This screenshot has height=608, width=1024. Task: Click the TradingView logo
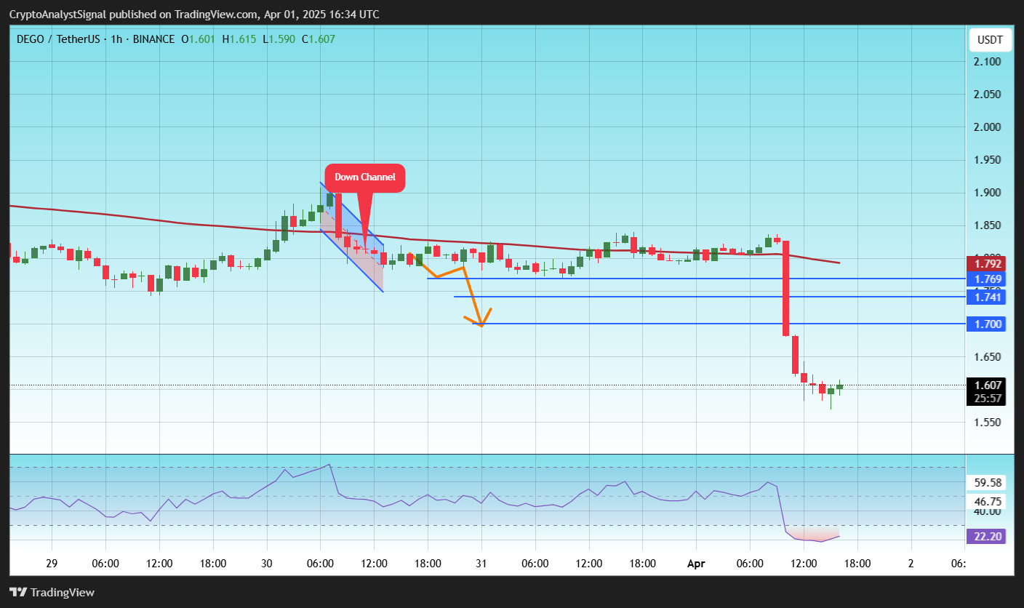(52, 592)
